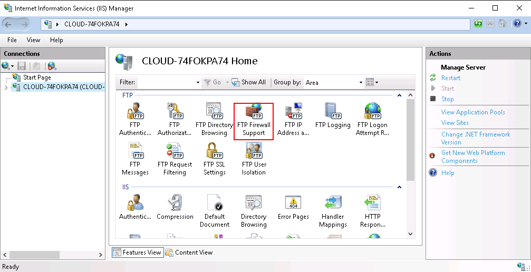The width and height of the screenshot is (531, 272).
Task: Click the Filter text input field
Action: (x=167, y=82)
